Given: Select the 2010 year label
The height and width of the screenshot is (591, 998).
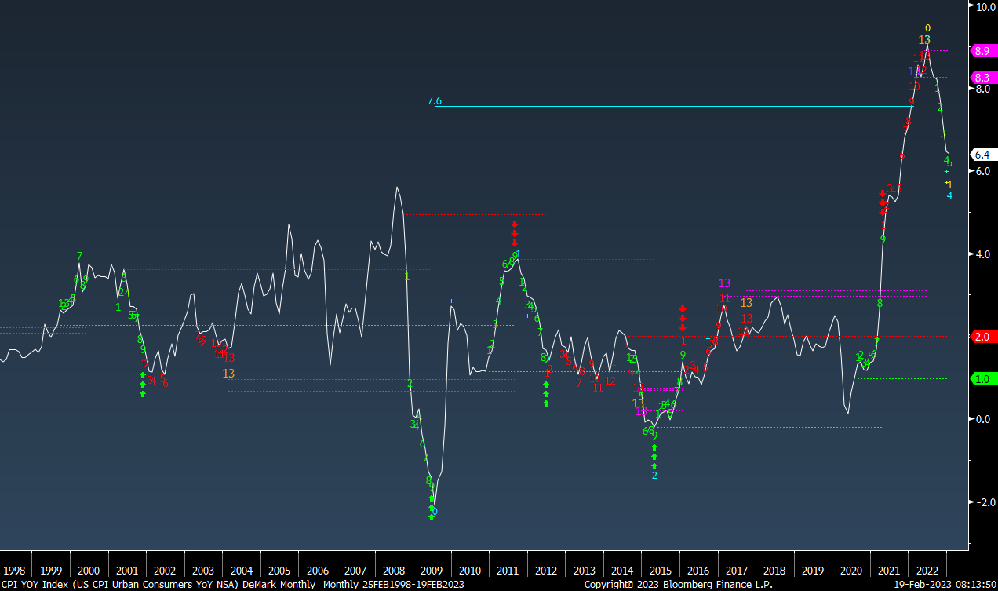Looking at the screenshot, I should pos(469,571).
